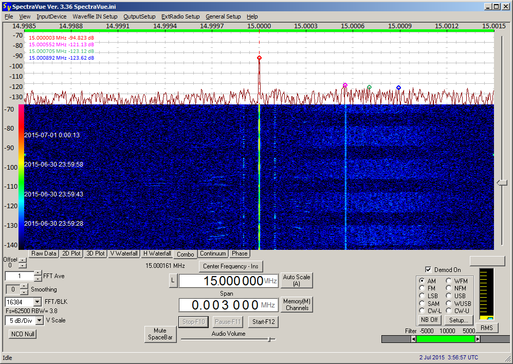Open the Help menu
This screenshot has width=513, height=364.
click(x=252, y=16)
